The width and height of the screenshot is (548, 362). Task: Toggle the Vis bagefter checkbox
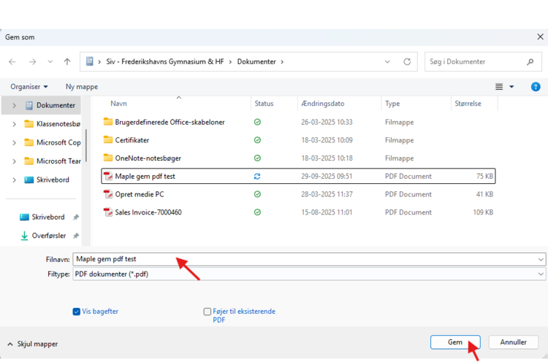click(77, 312)
